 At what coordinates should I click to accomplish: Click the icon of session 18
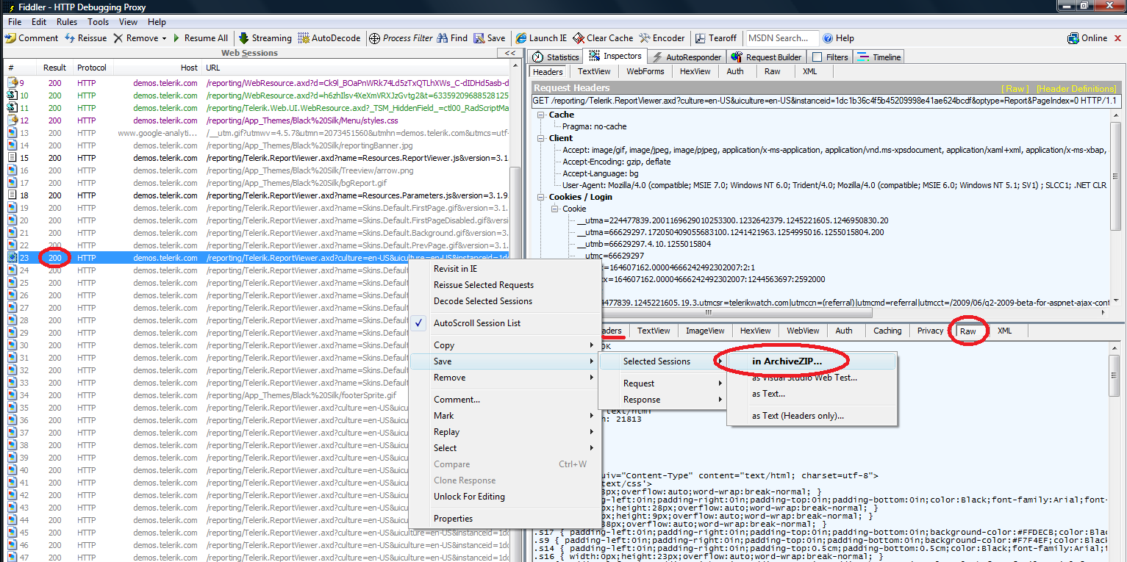click(x=12, y=195)
